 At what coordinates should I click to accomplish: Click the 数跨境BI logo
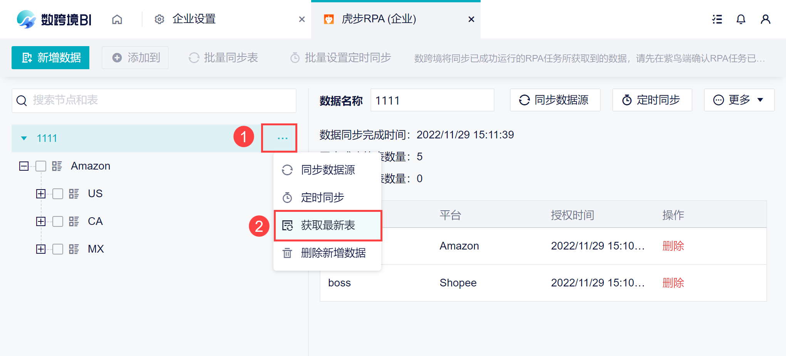coord(54,19)
